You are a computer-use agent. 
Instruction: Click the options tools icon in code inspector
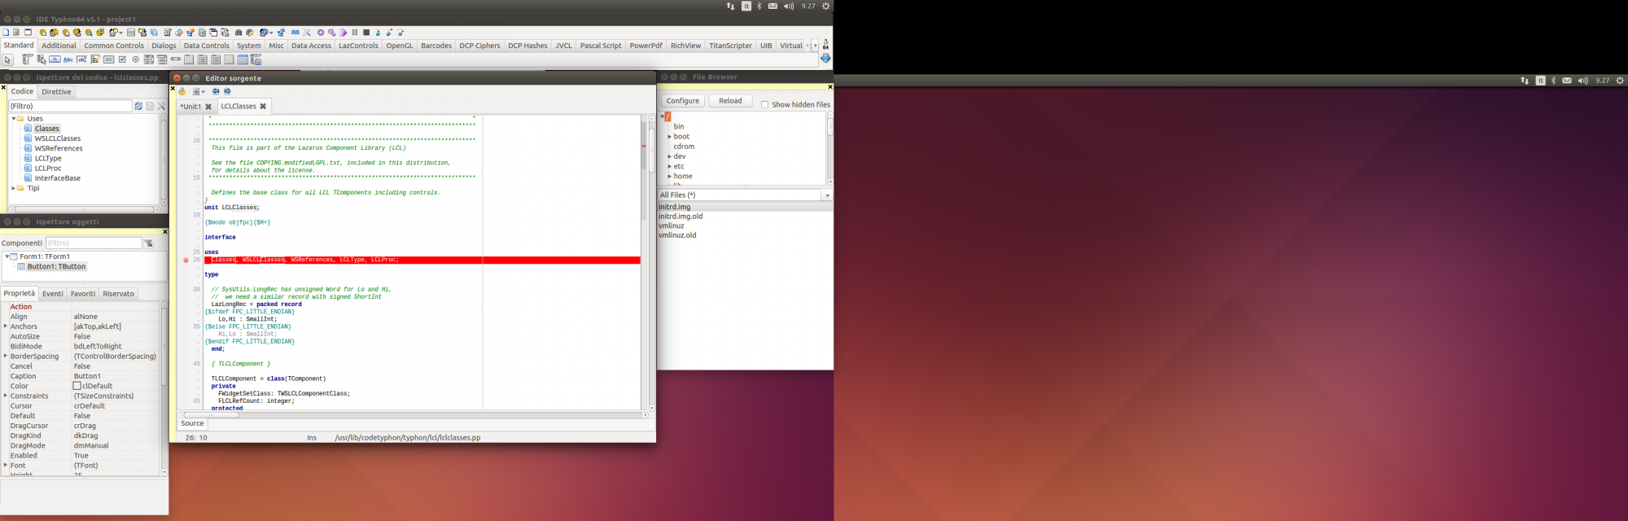[161, 107]
